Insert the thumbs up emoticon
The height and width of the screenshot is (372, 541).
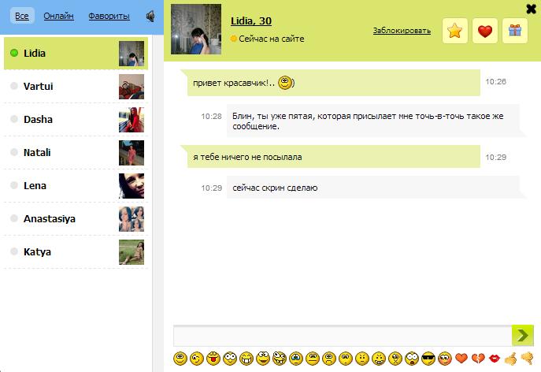(510, 359)
